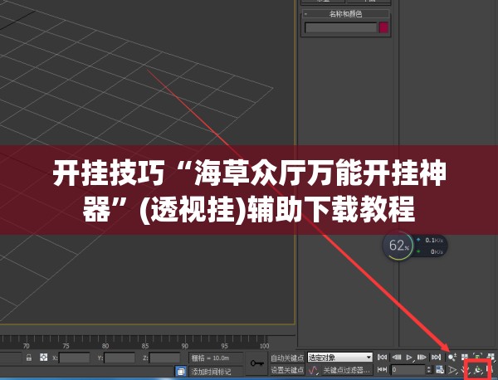Select the Field-of-View triangle icon
Screen dimensions: 498x380
(x=452, y=369)
